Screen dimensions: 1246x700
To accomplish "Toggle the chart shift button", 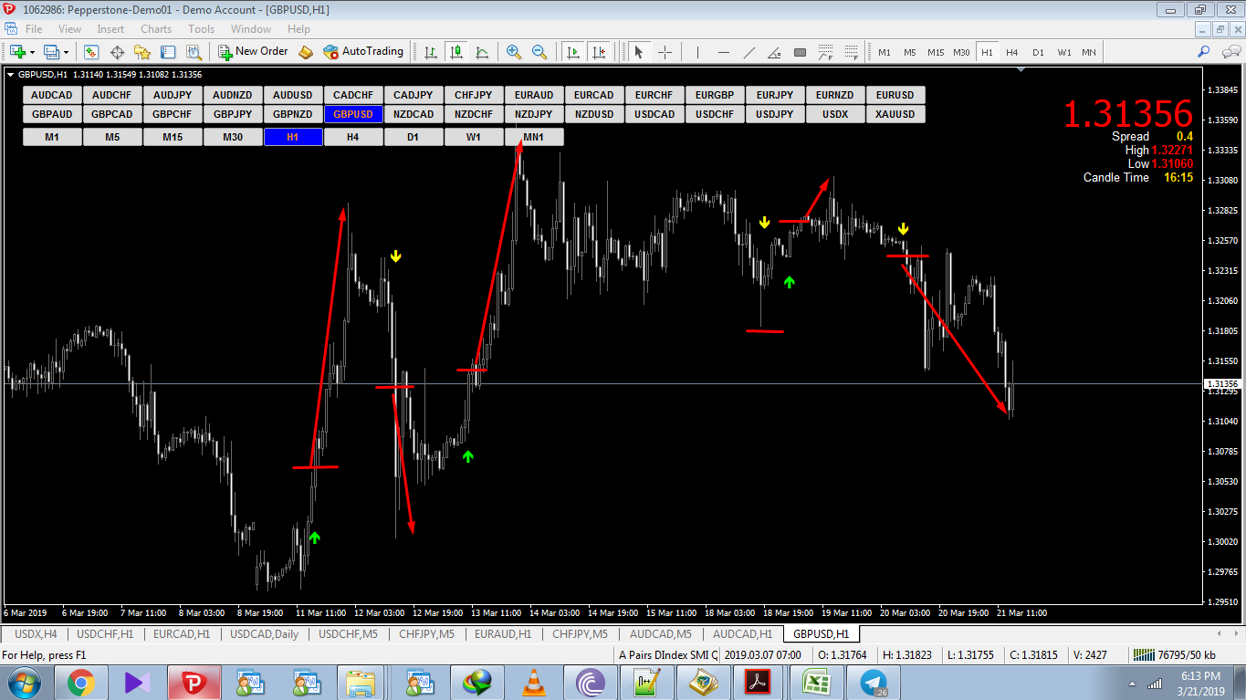I will click(x=598, y=52).
